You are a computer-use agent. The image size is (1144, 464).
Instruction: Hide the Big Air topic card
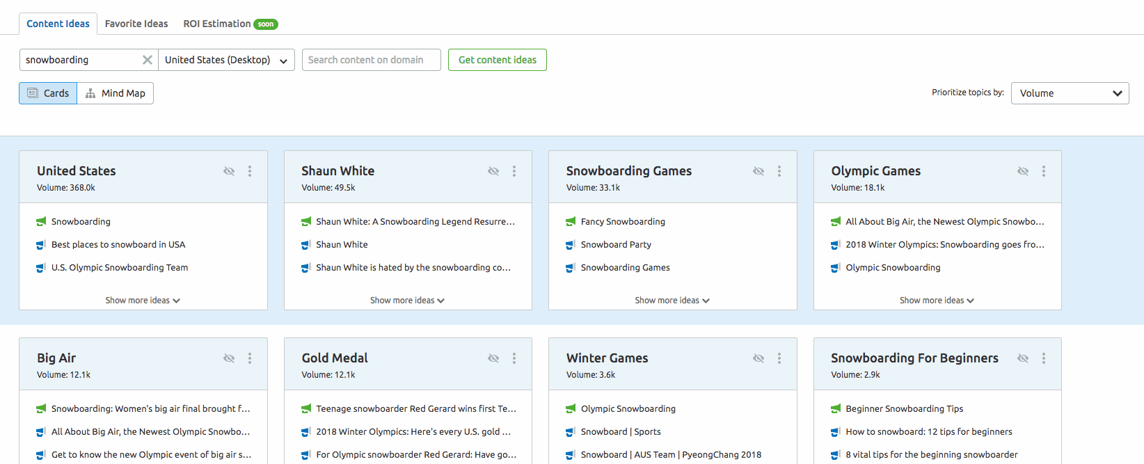click(229, 358)
